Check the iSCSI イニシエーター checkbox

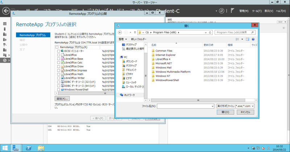click(x=59, y=51)
